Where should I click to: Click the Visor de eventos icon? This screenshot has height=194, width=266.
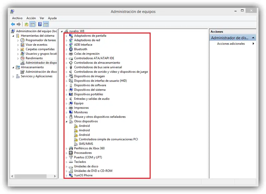click(x=22, y=45)
